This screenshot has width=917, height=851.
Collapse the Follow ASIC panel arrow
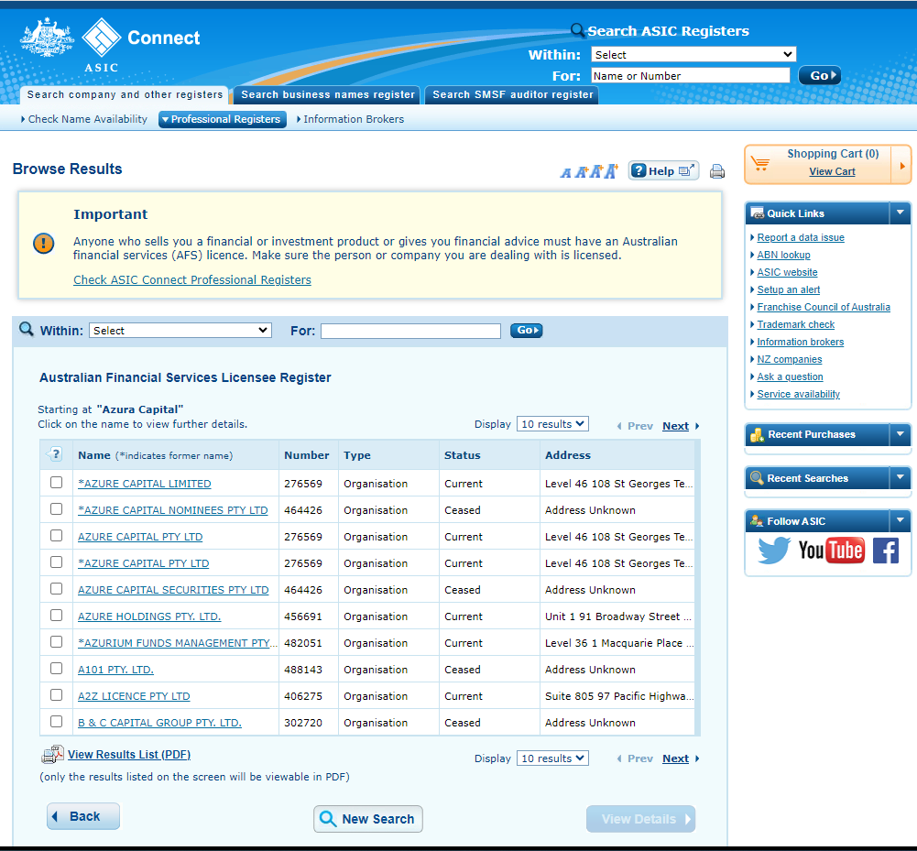tap(900, 520)
